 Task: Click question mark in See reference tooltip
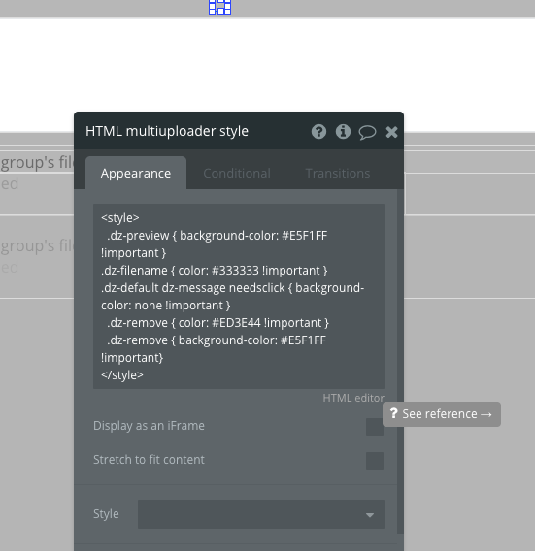pos(393,413)
